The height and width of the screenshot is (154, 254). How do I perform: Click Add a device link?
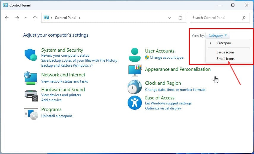coord(51,100)
